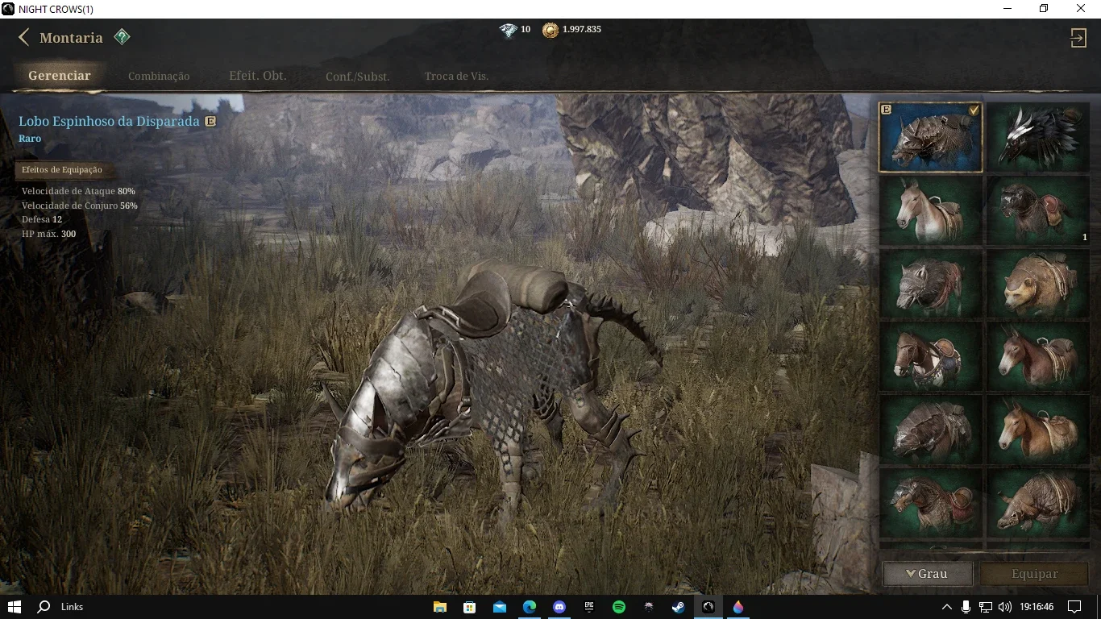Open Windows taskbar search
The height and width of the screenshot is (619, 1101).
44,607
